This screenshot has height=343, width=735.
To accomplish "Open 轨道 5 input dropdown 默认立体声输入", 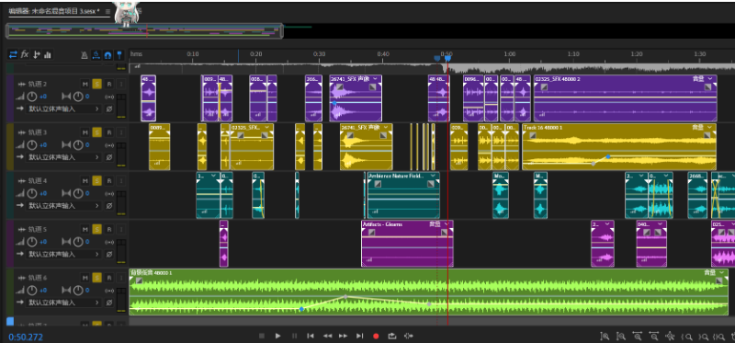I will pos(64,254).
